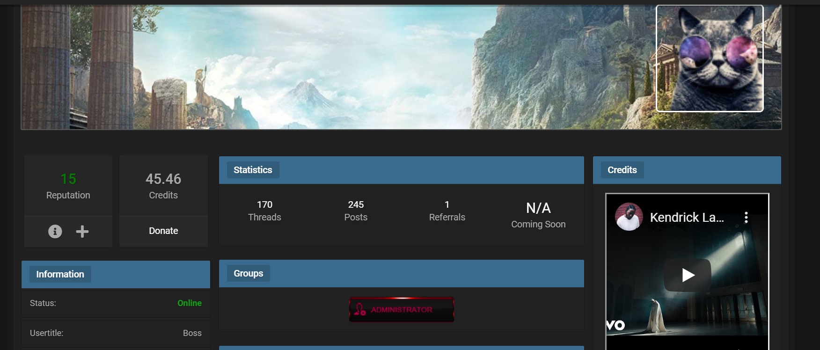Click the reputation info circle icon
The width and height of the screenshot is (820, 350).
tap(55, 231)
